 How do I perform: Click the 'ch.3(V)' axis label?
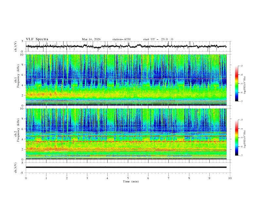point(16,168)
